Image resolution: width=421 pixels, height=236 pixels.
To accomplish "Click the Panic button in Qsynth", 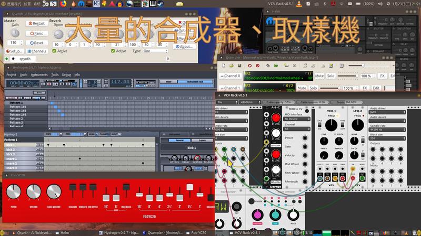I will pyautogui.click(x=37, y=34).
